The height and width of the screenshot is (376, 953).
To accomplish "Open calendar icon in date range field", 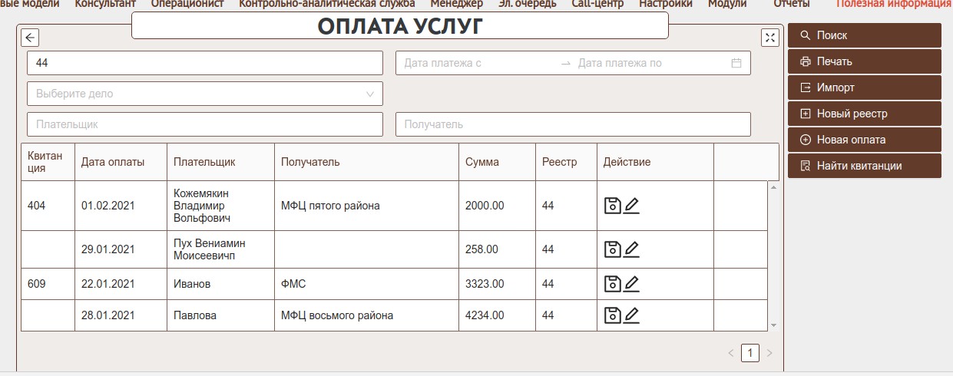I will tap(736, 63).
